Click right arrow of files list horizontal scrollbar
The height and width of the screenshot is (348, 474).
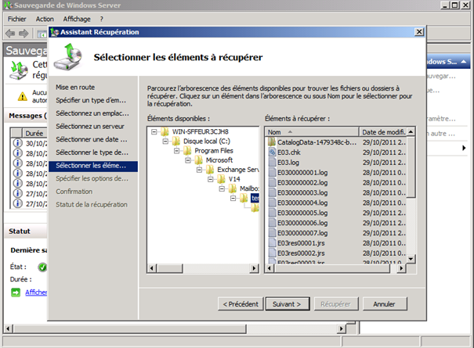pyautogui.click(x=401, y=268)
